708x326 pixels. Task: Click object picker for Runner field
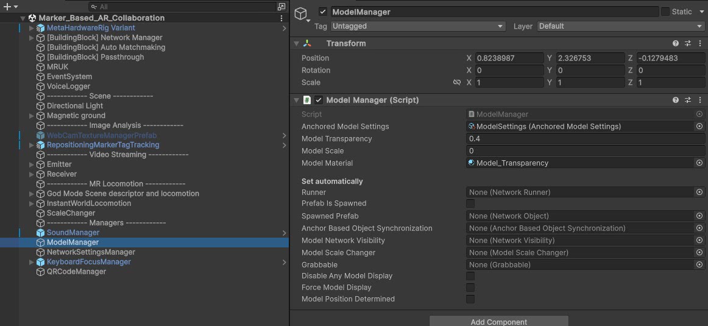699,193
